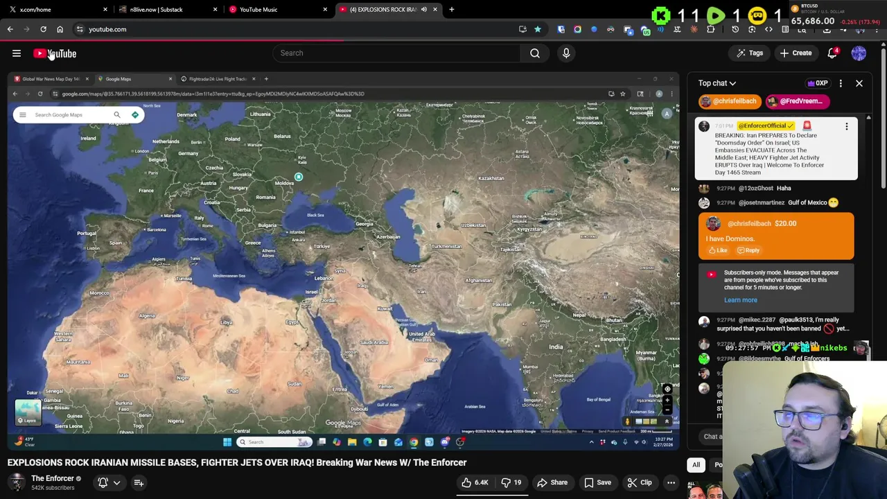
Task: Open live chat more options menu
Action: pyautogui.click(x=841, y=83)
